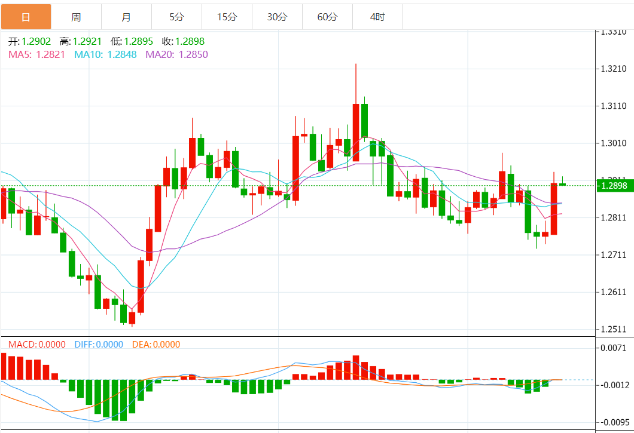Click the DIFF:0.0000 indicator label

click(x=99, y=345)
